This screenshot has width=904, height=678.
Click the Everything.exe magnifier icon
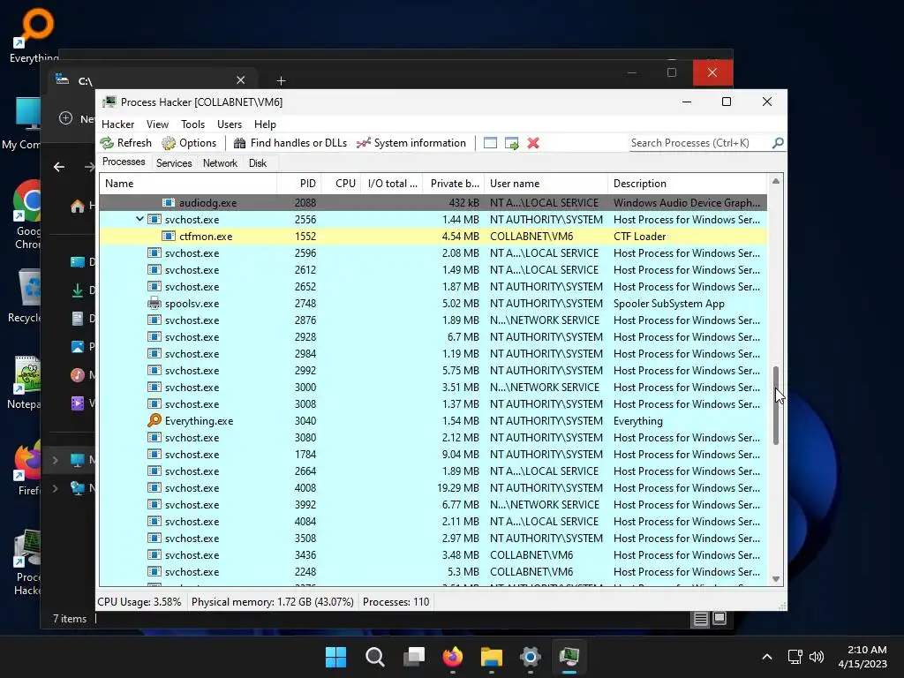pos(154,420)
